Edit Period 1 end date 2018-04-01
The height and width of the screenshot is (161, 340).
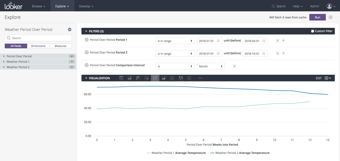pos(255,41)
